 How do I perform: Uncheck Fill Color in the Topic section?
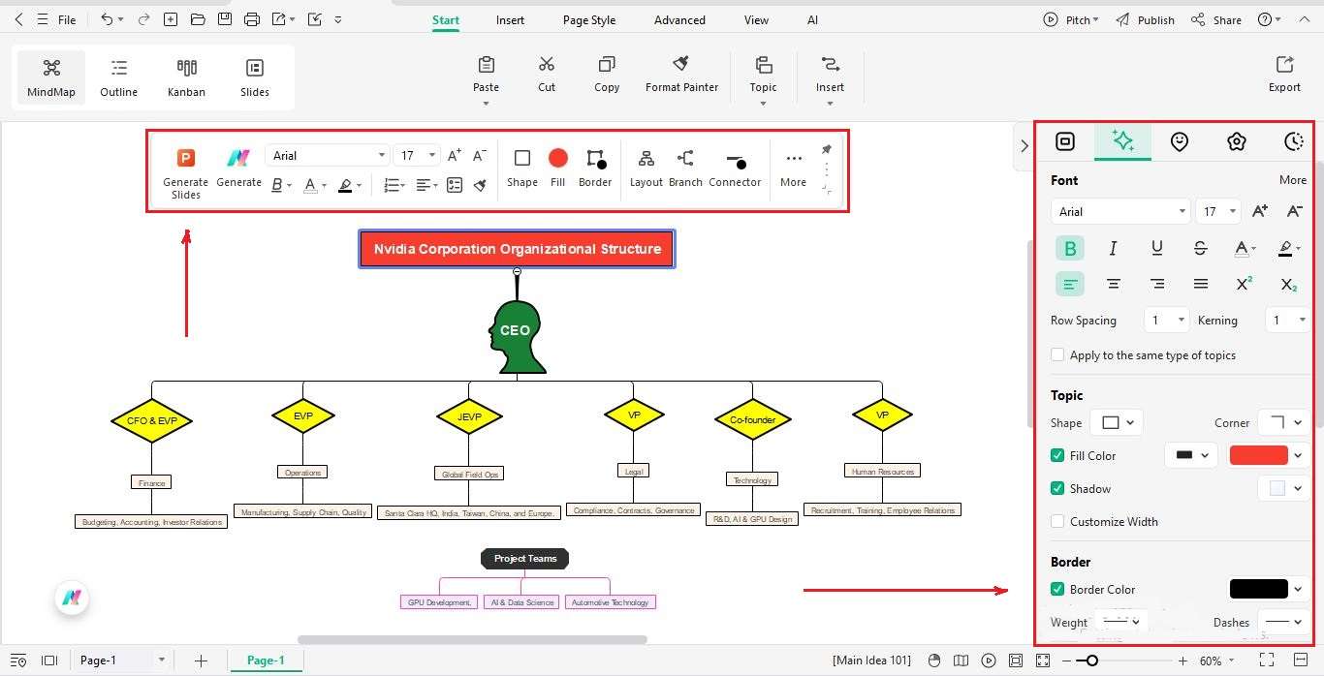1057,455
